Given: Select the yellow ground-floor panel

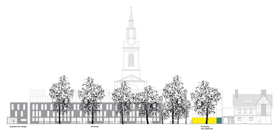Looking at the screenshot, I should pyautogui.click(x=204, y=121).
